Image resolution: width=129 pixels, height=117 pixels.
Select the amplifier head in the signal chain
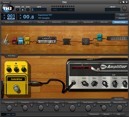point(47,40)
